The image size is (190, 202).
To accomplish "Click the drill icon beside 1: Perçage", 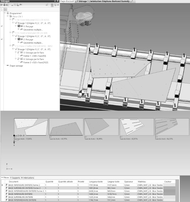I will pos(19,26).
